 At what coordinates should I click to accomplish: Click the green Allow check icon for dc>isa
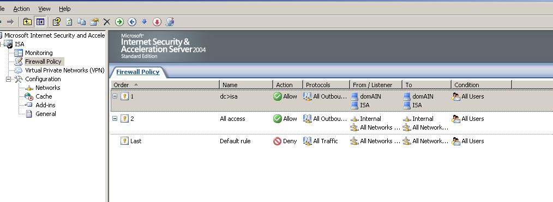pyautogui.click(x=278, y=96)
